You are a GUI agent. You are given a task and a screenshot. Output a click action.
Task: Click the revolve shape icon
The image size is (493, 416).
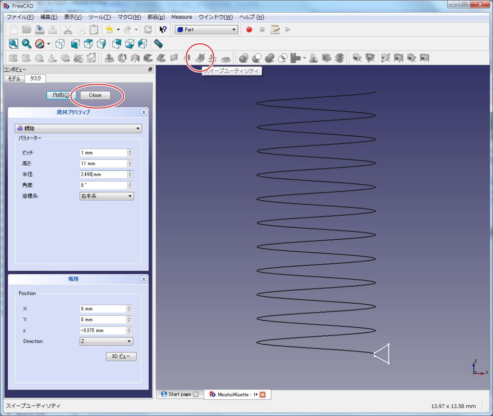(122, 58)
